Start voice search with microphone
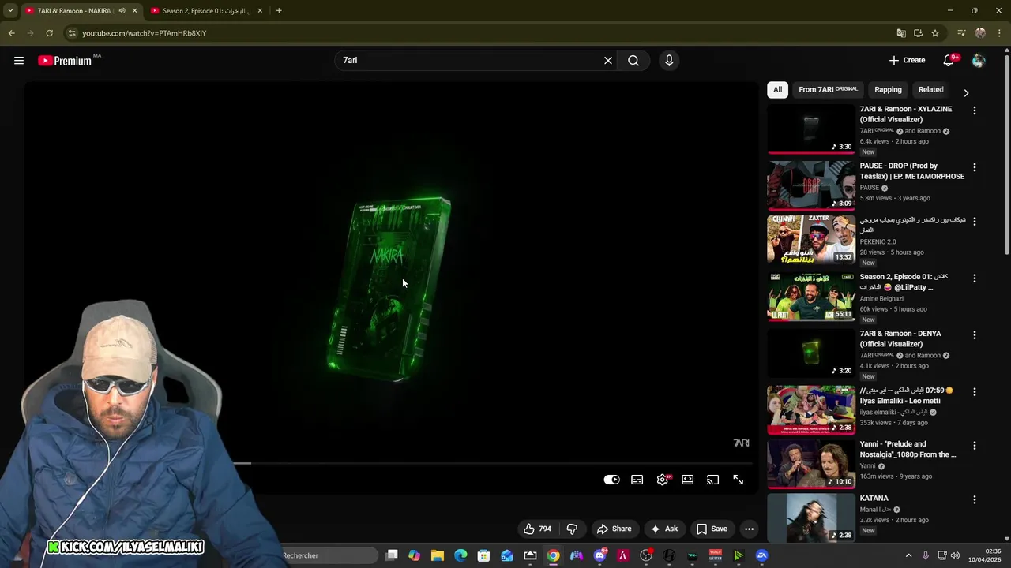 point(669,61)
